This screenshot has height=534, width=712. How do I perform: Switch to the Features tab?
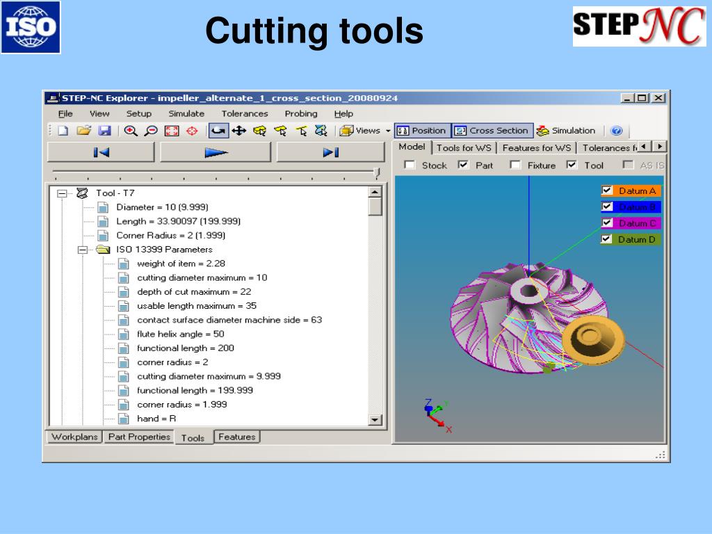pyautogui.click(x=236, y=437)
